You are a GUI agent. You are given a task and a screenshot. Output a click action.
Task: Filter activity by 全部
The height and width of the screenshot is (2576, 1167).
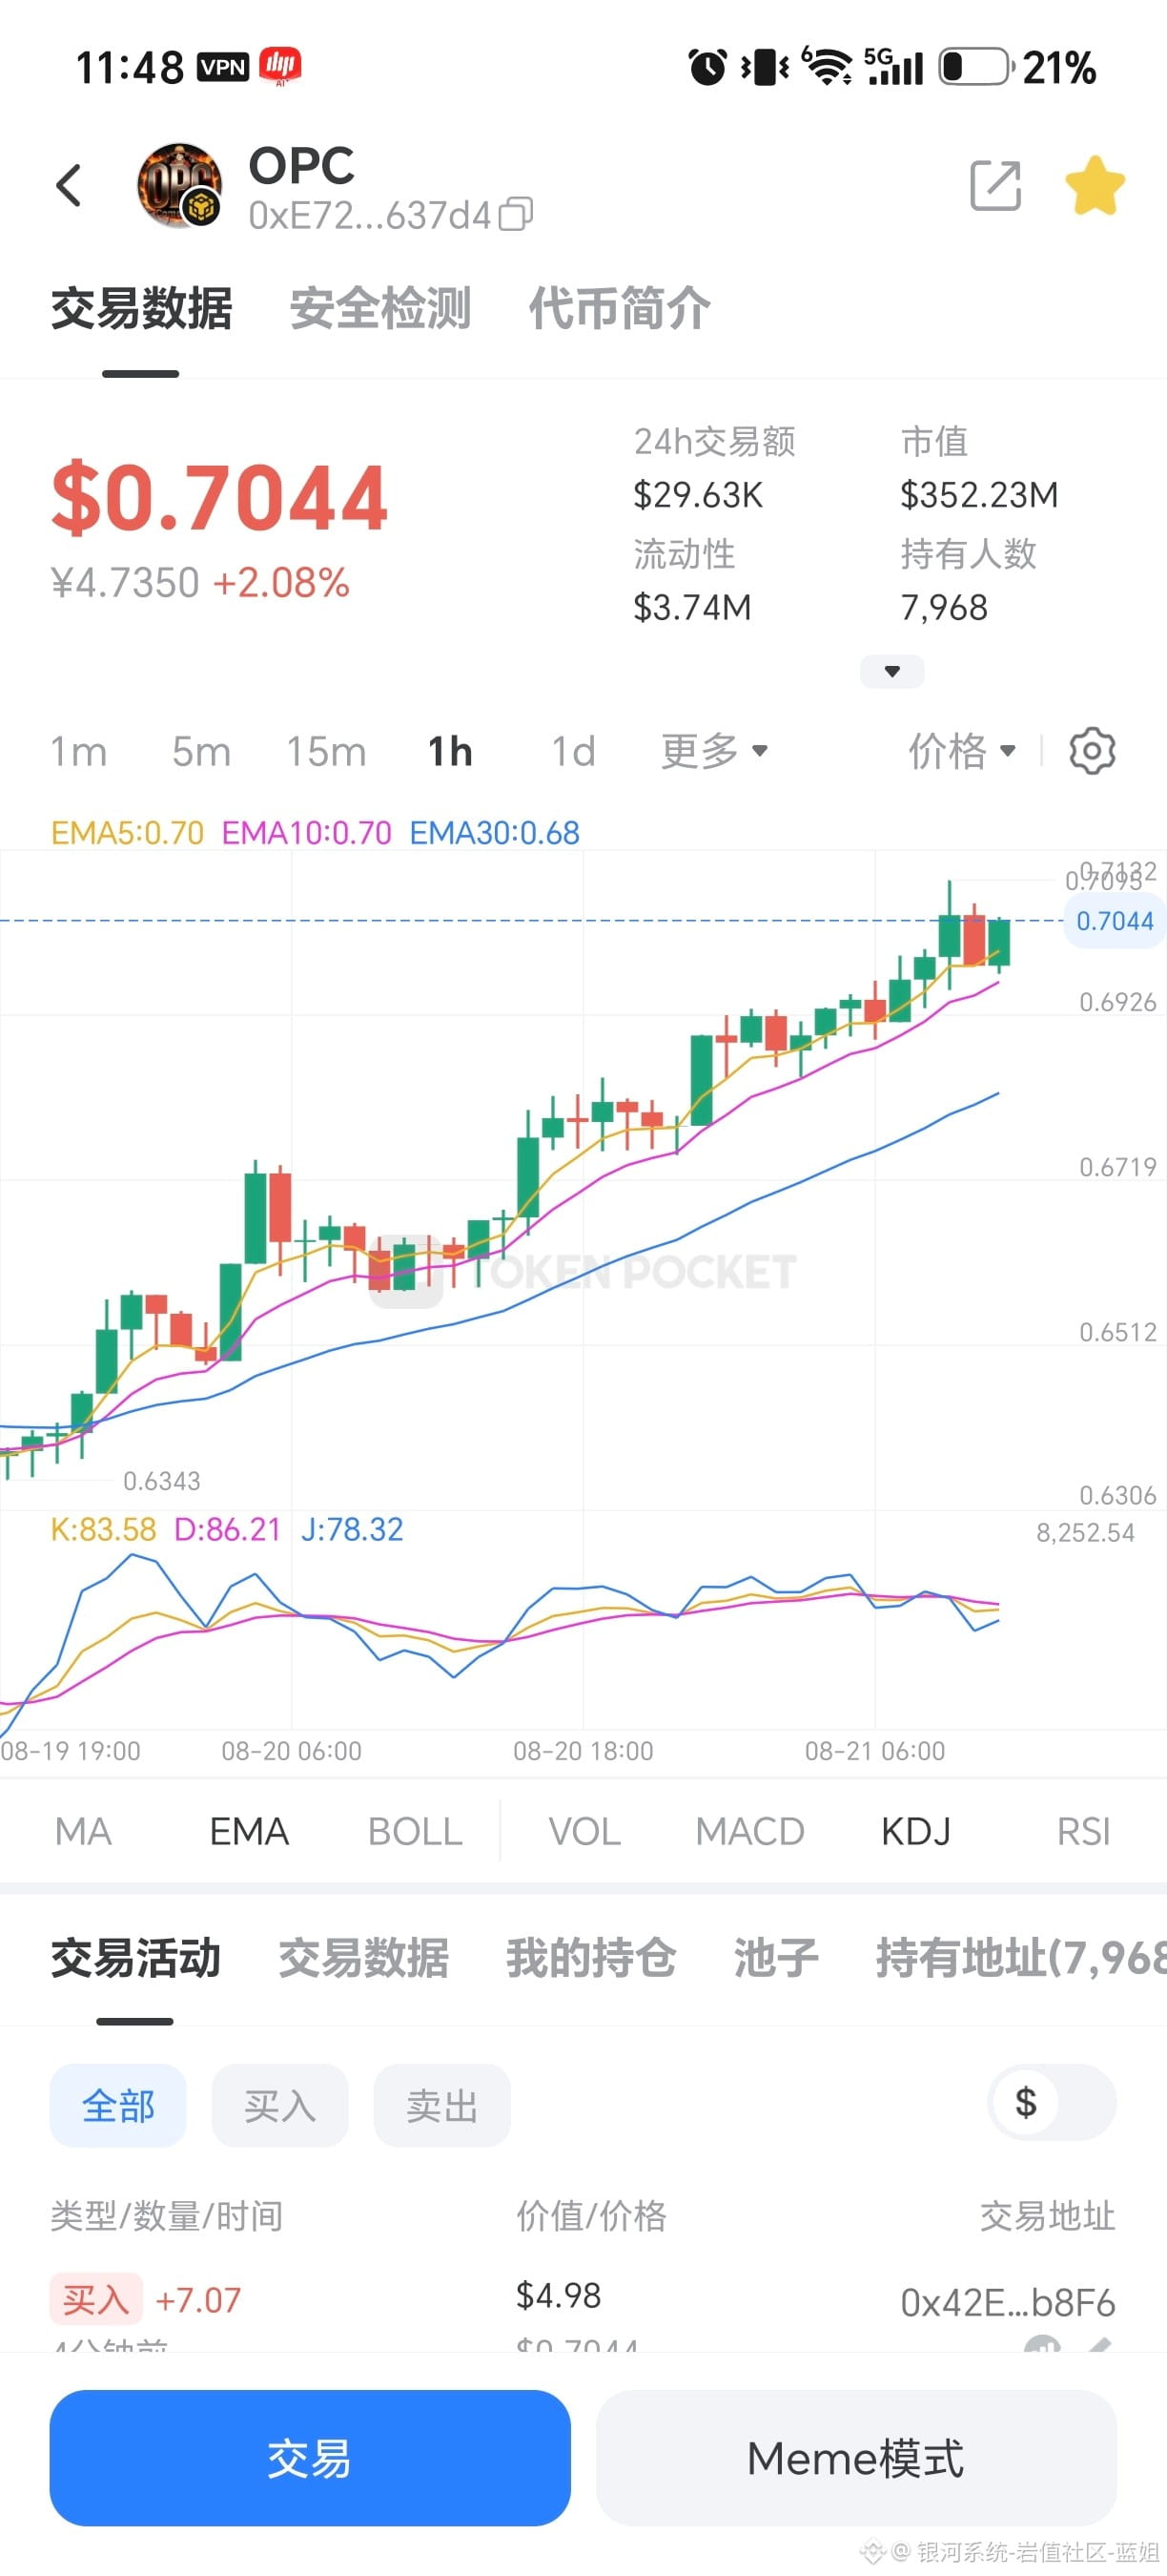[x=118, y=2106]
